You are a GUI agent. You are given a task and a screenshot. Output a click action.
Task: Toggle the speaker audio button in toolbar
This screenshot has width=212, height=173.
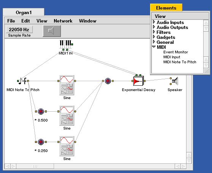pos(52,31)
